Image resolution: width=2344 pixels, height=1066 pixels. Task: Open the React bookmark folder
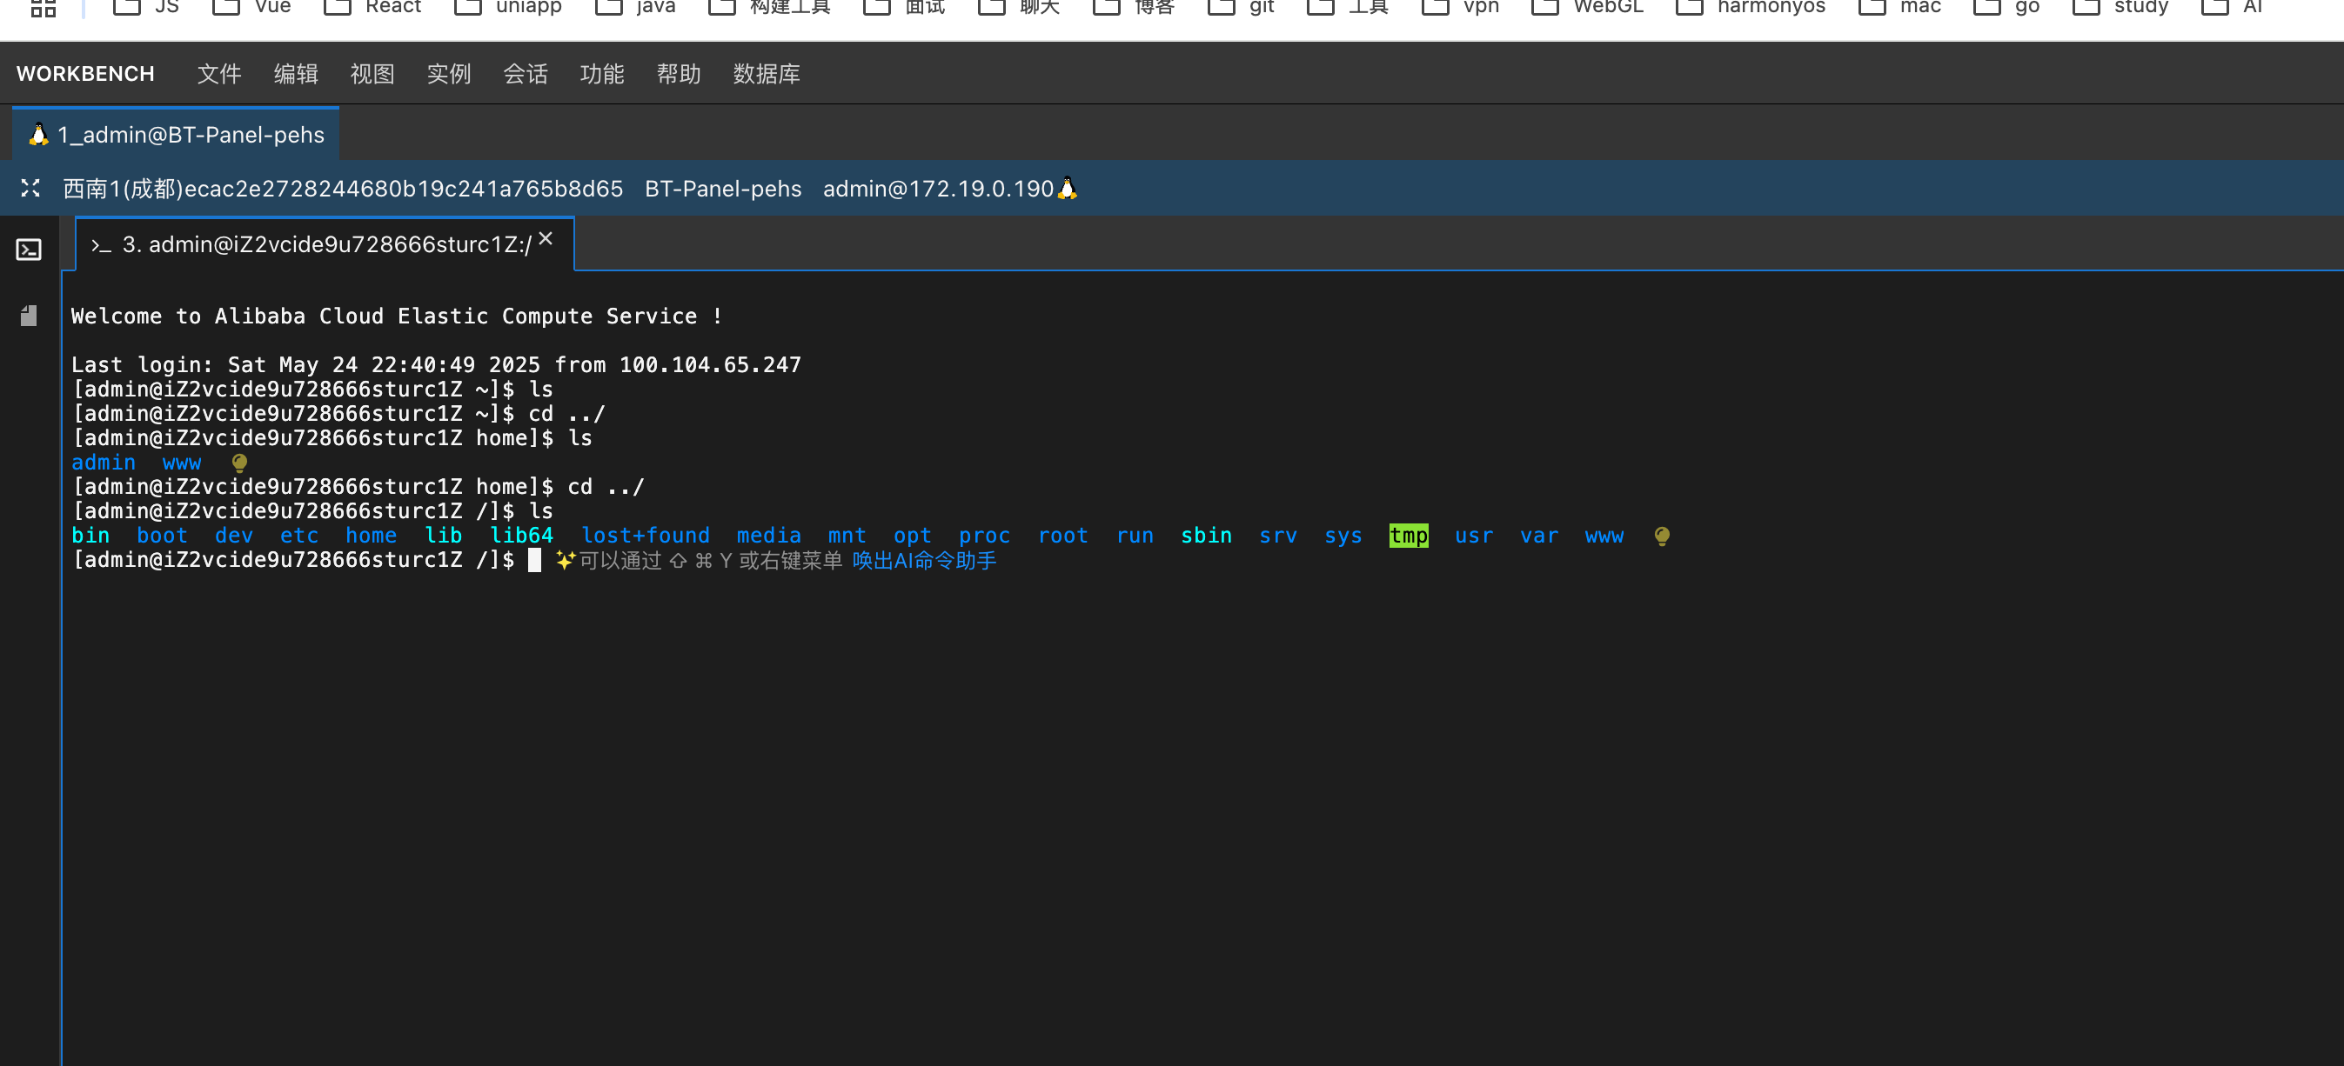(x=372, y=7)
